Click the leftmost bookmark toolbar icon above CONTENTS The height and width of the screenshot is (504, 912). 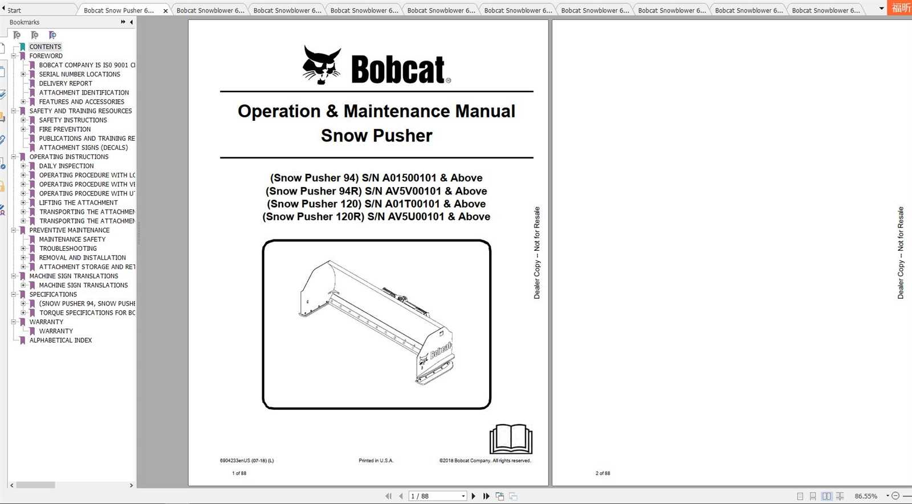pyautogui.click(x=17, y=35)
